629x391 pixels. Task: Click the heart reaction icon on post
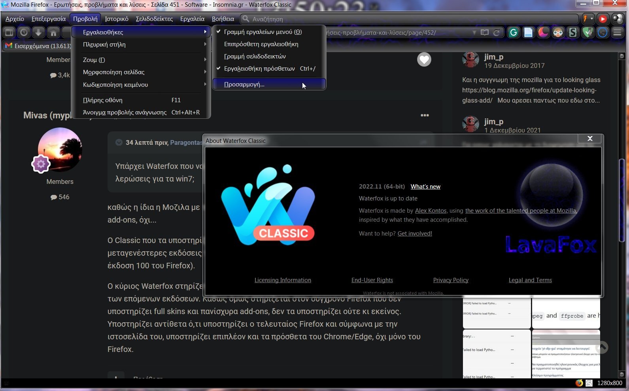point(424,60)
